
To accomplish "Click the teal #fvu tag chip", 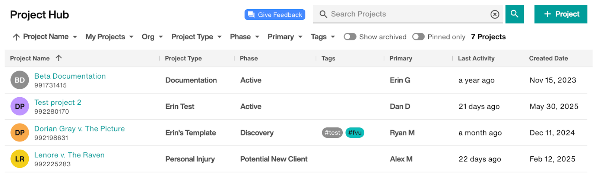I will pos(355,133).
